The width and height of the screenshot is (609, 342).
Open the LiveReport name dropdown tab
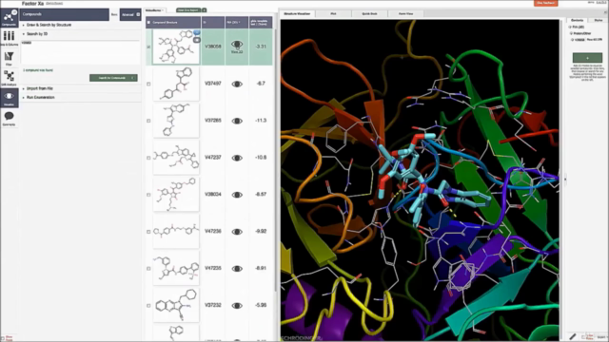(x=154, y=10)
